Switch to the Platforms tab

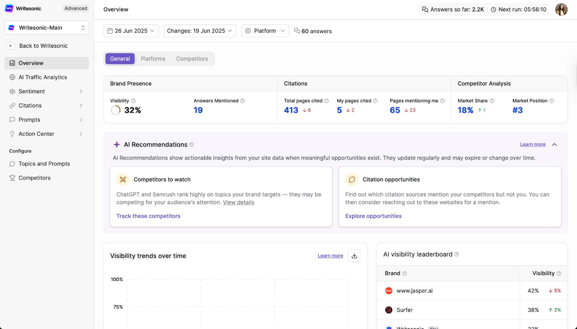coord(153,59)
